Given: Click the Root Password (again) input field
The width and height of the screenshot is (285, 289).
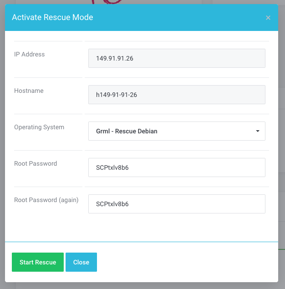Looking at the screenshot, I should [x=177, y=204].
